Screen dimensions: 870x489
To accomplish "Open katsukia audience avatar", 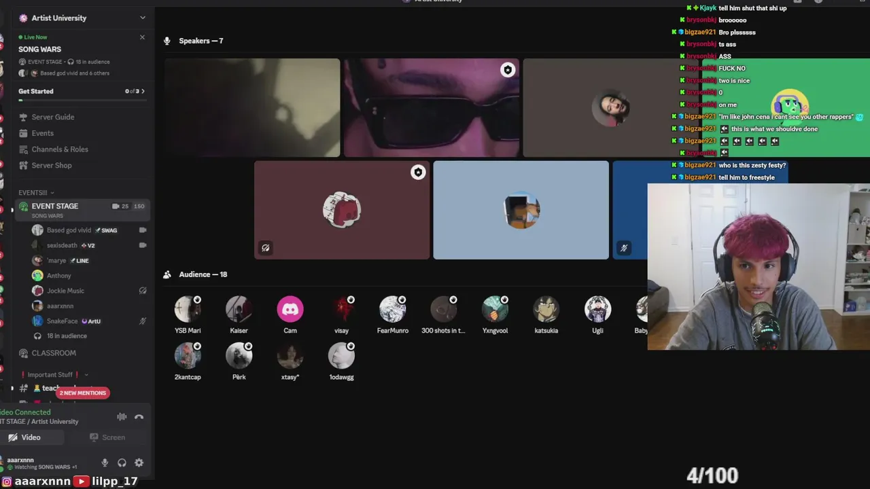I will tap(546, 309).
